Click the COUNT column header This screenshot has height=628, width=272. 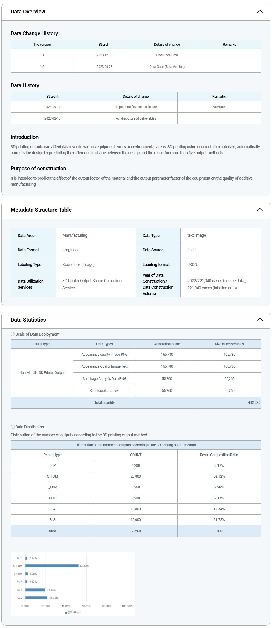coord(136,455)
